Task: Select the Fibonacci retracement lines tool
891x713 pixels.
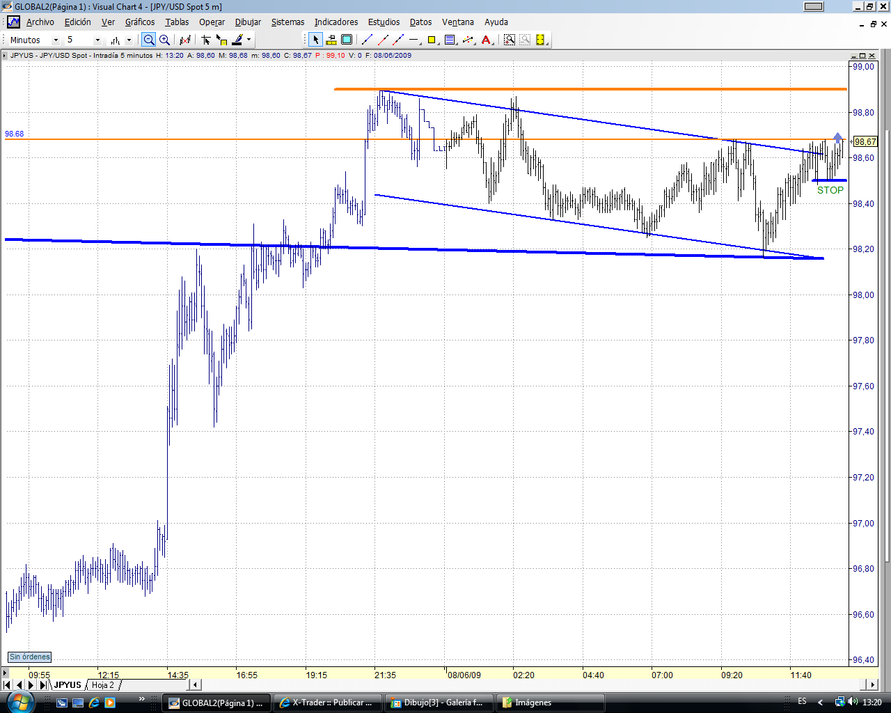Action: pos(450,40)
